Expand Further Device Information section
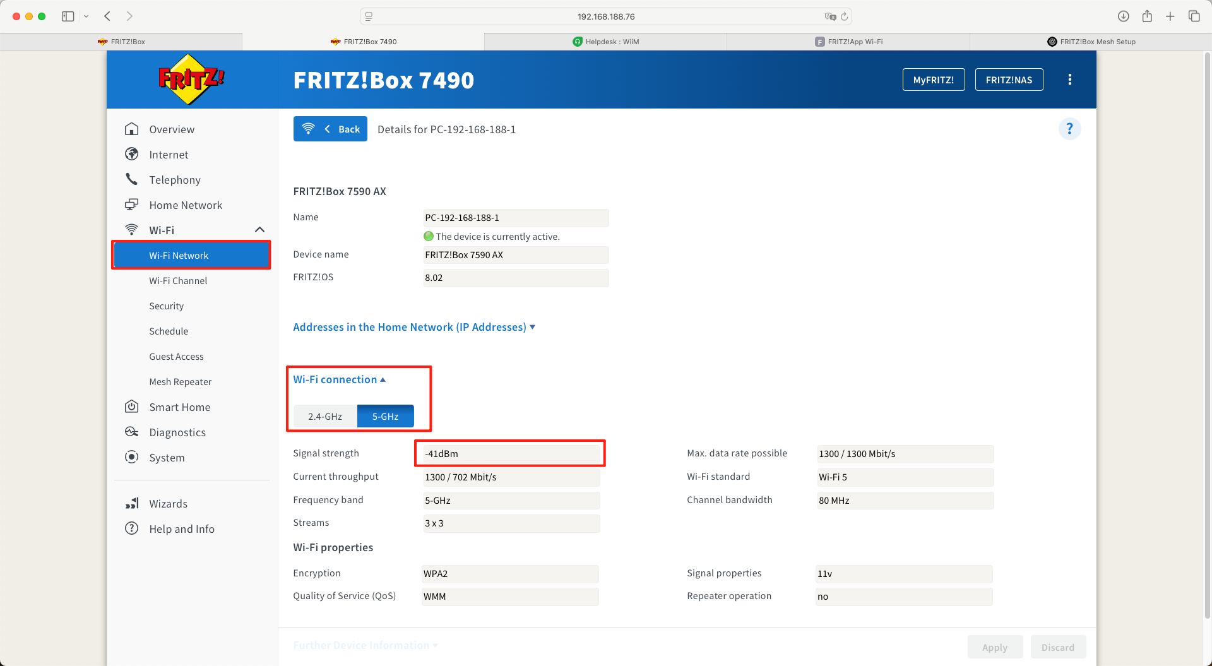Viewport: 1212px width, 666px height. tap(365, 645)
